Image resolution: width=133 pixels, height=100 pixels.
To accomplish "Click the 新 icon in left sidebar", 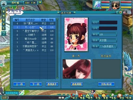I will click(x=4, y=11).
